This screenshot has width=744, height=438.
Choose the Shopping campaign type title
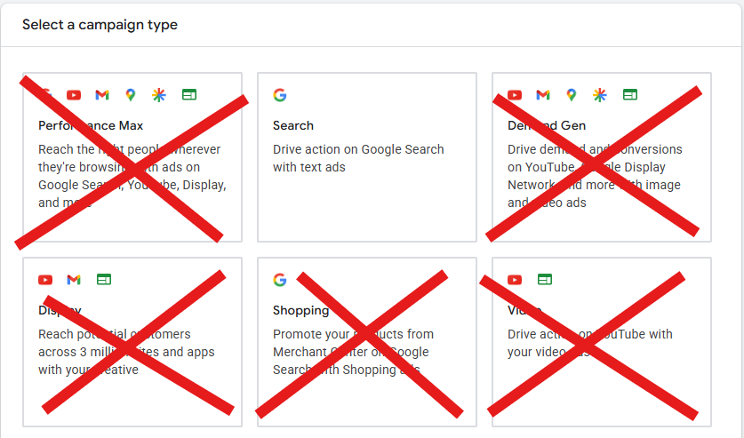pyautogui.click(x=300, y=310)
